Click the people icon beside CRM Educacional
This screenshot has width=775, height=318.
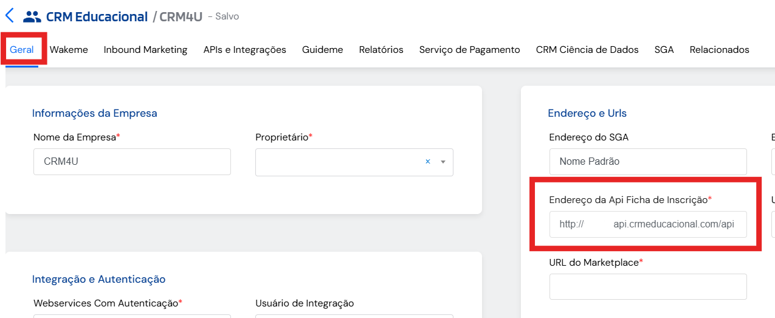(x=32, y=16)
